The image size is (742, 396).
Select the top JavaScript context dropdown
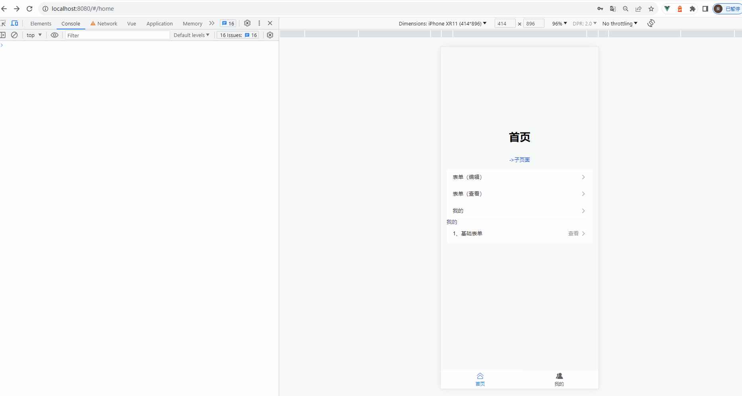coord(34,35)
